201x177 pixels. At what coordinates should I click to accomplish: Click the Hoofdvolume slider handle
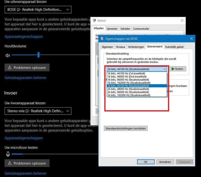tap(38, 55)
